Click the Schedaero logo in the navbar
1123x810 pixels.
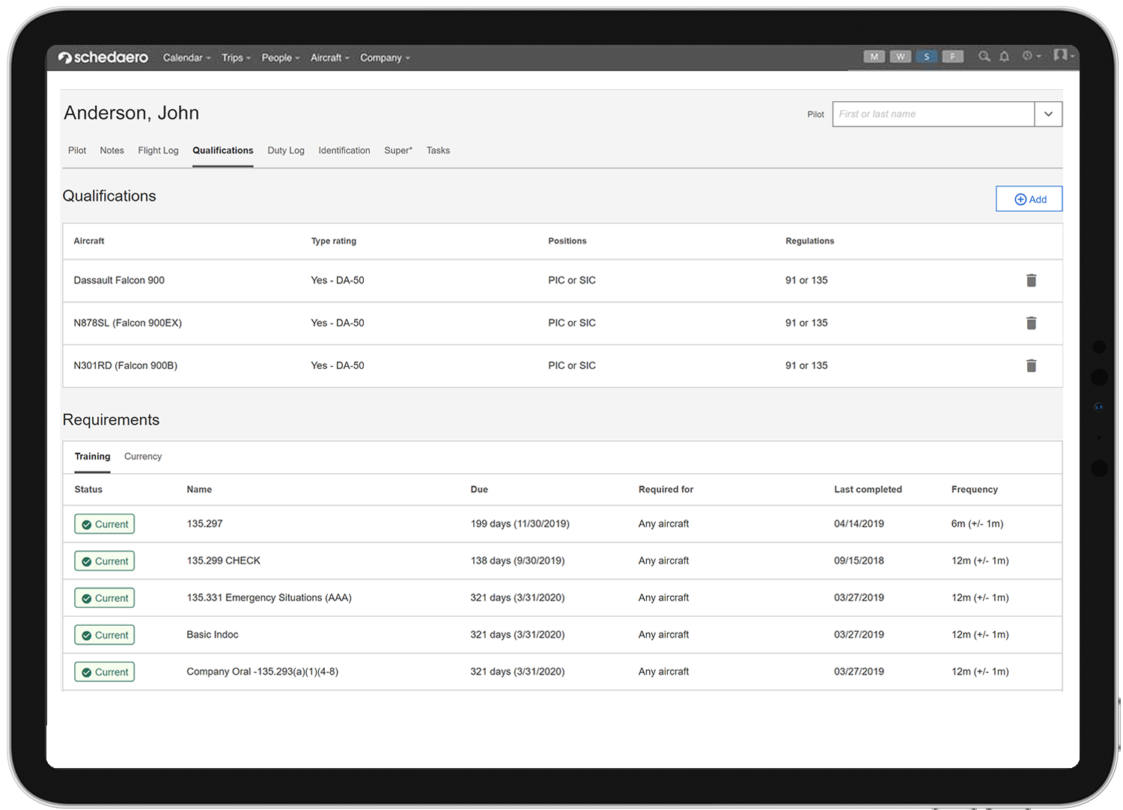pyautogui.click(x=103, y=58)
